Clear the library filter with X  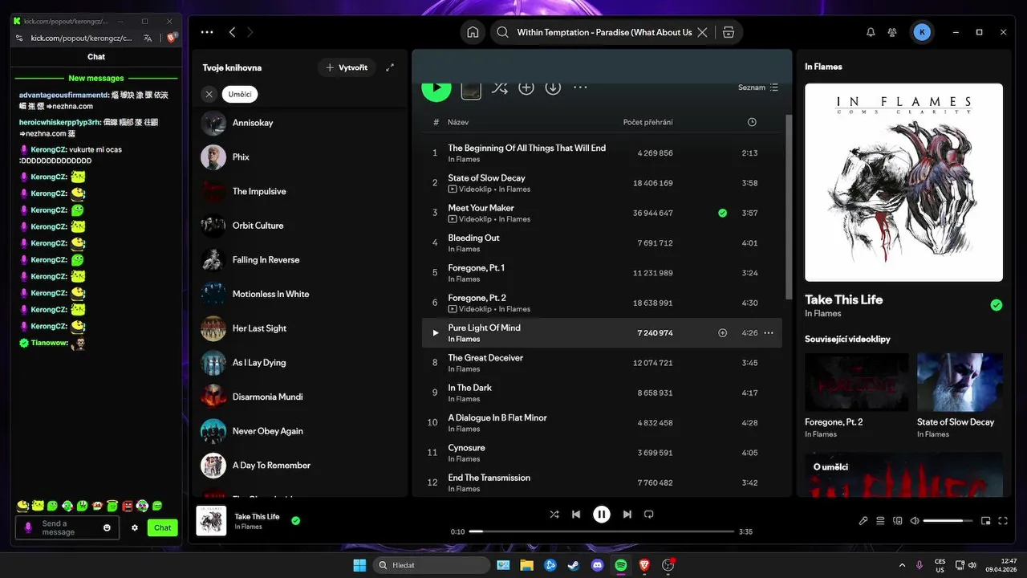tap(209, 94)
